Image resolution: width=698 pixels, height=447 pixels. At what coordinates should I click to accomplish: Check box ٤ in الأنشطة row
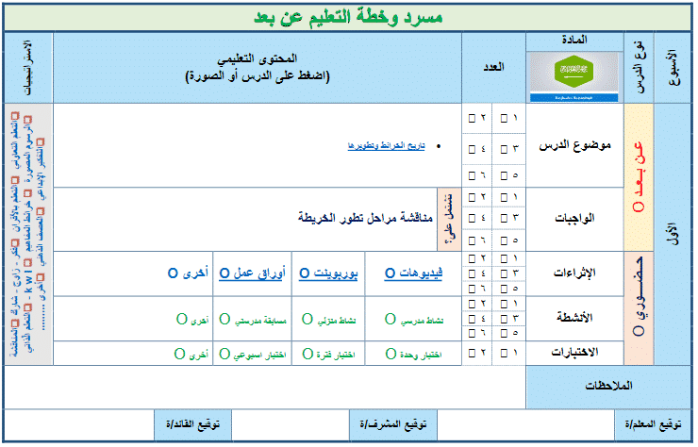472,319
